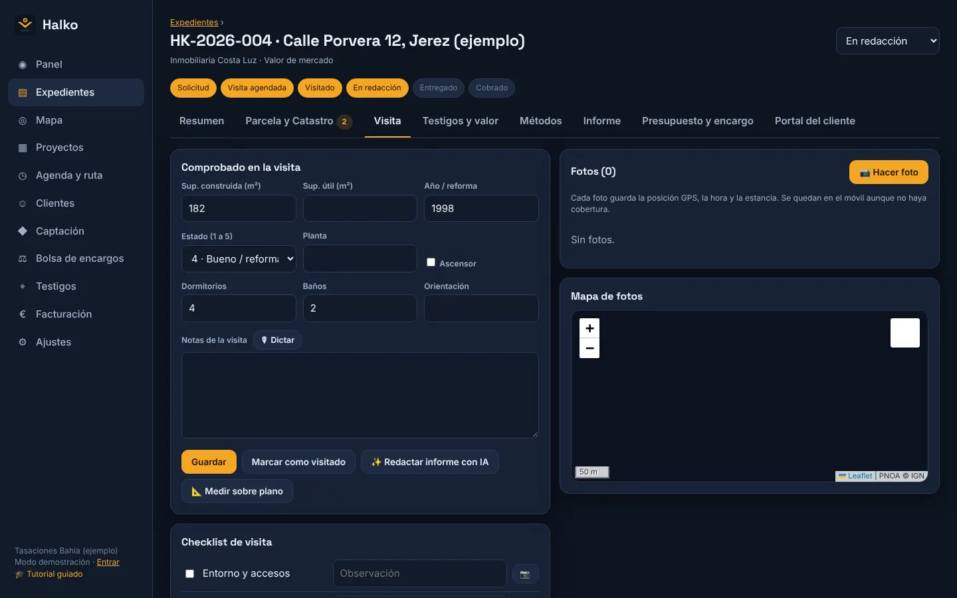Open Ajustes gear icon in sidebar
The height and width of the screenshot is (598, 957).
click(x=23, y=342)
